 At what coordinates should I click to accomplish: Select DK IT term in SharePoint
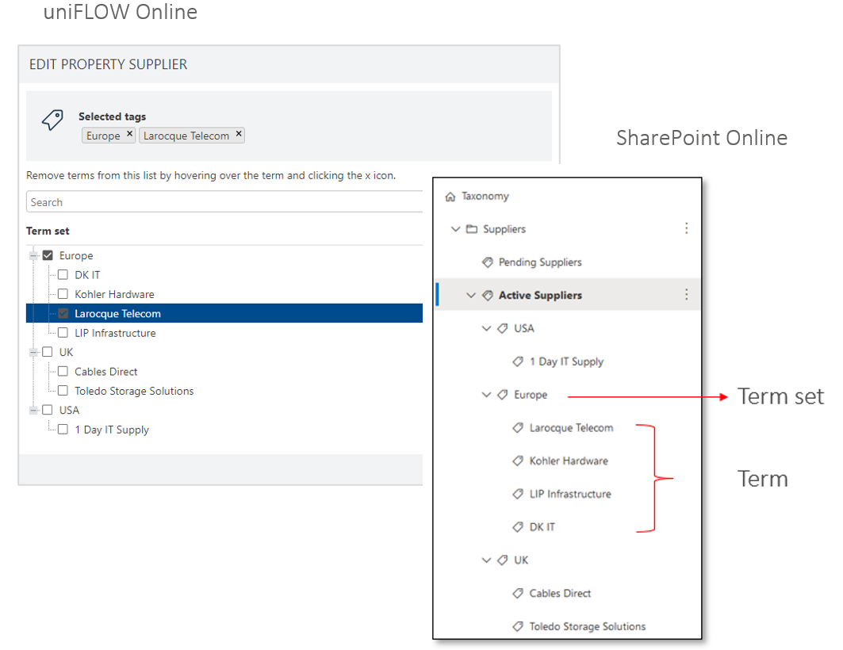(542, 527)
